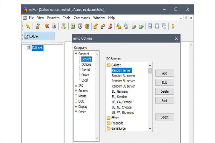This screenshot has height=143, width=215.
Task: Click the Edit server button
Action: click(165, 83)
